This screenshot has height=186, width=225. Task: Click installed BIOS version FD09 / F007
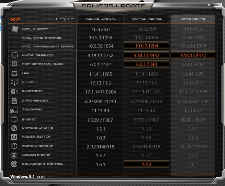pyautogui.click(x=100, y=120)
